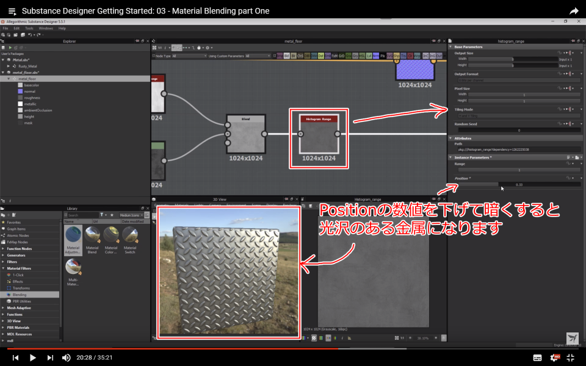Open the Help menu

pyautogui.click(x=62, y=29)
